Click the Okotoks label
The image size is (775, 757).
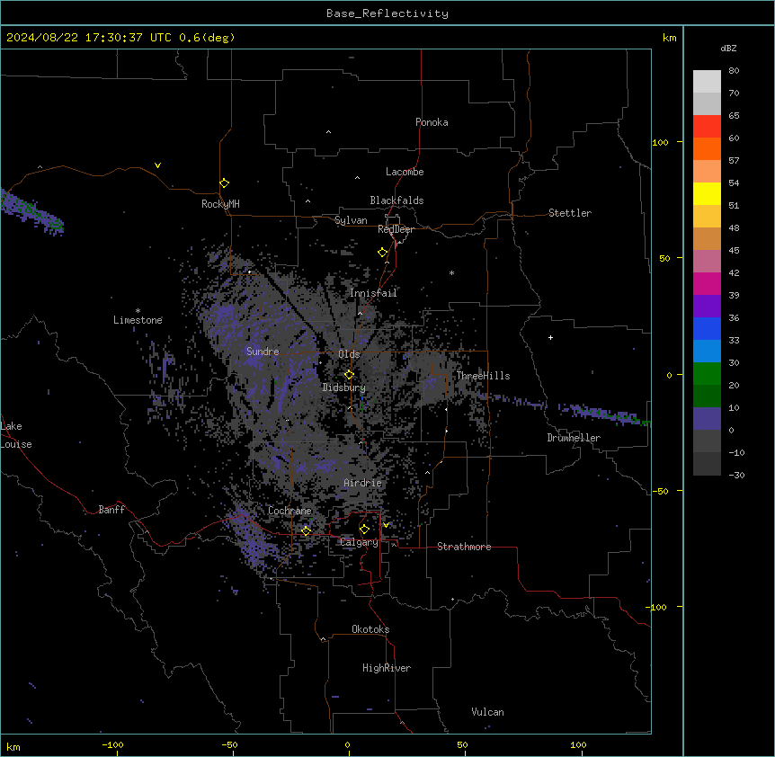pyautogui.click(x=370, y=629)
